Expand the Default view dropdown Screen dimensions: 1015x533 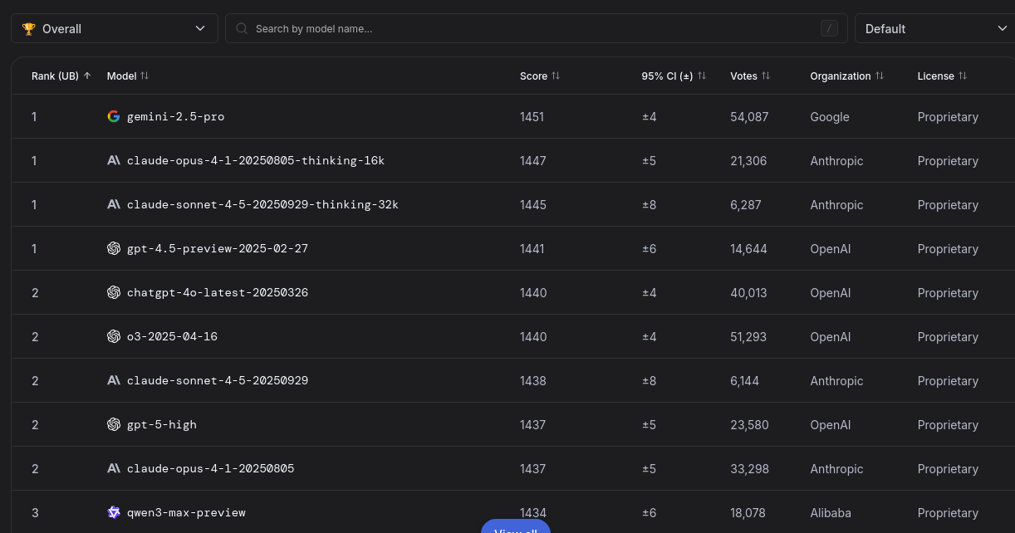pos(934,28)
